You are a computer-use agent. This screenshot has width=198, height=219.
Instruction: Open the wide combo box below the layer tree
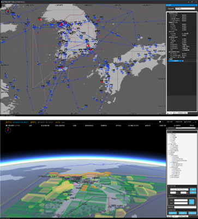(179, 190)
